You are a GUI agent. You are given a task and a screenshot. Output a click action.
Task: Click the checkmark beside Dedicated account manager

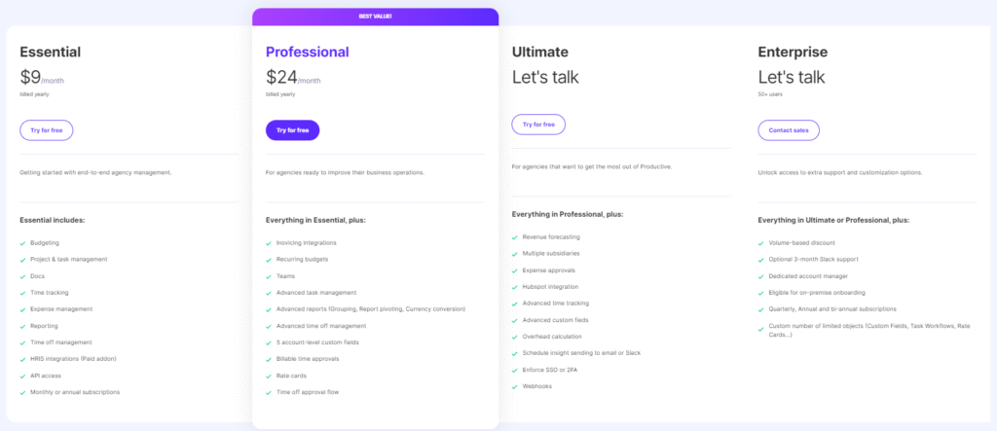[x=760, y=275]
